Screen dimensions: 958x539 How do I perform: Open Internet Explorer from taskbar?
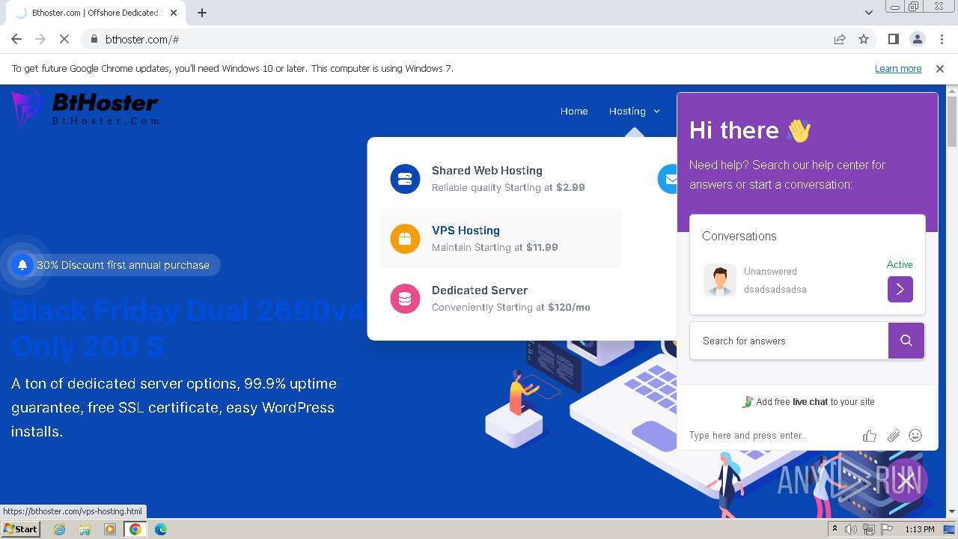[x=59, y=529]
